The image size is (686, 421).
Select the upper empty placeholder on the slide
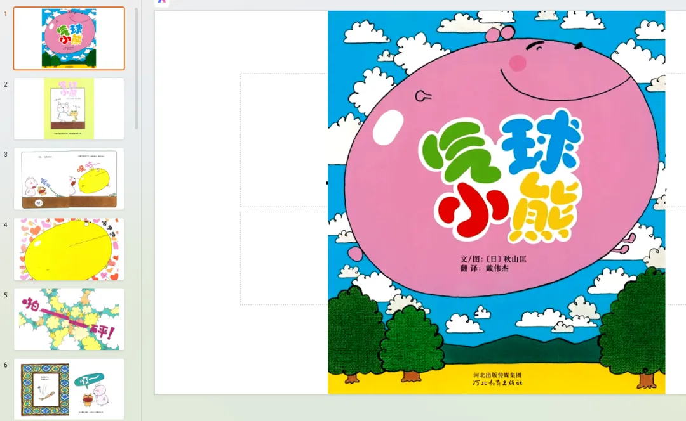pos(284,139)
